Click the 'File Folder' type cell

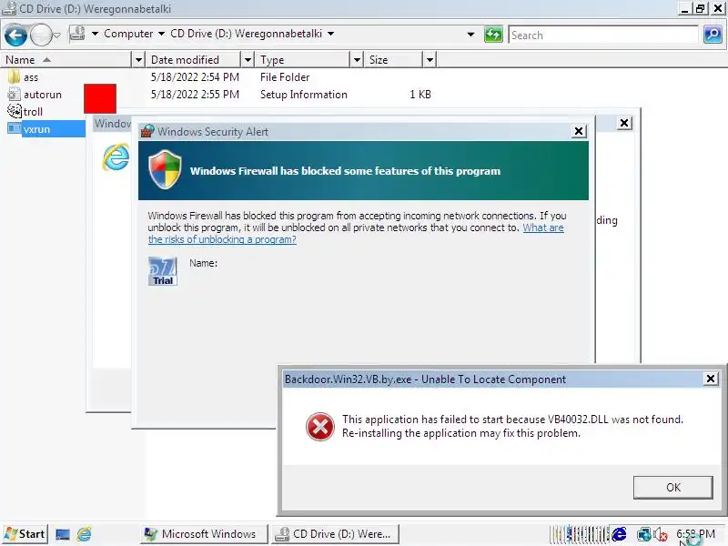point(285,77)
